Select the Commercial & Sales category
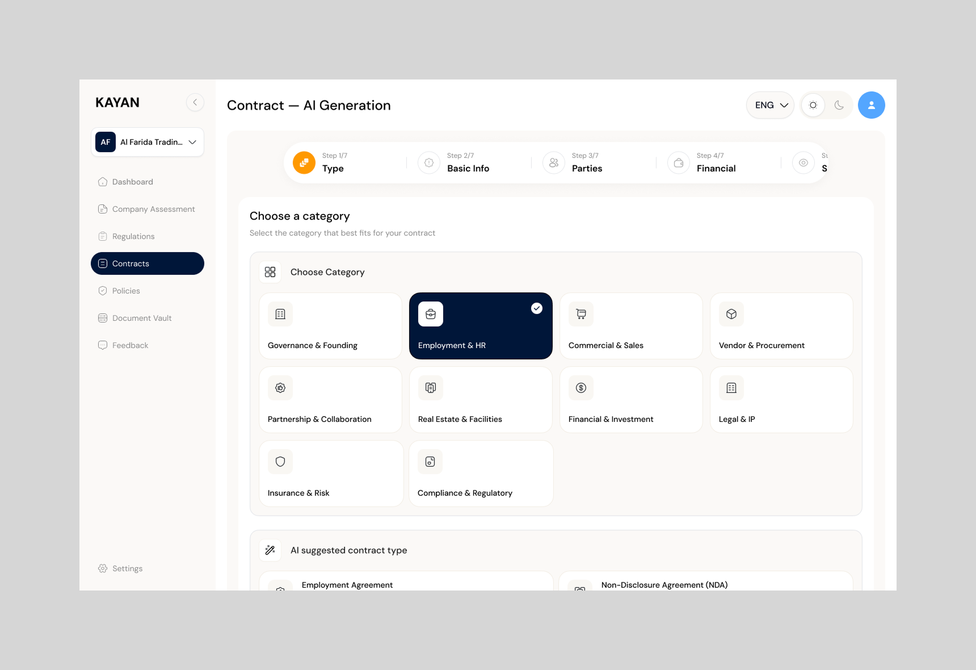This screenshot has height=670, width=976. point(631,326)
